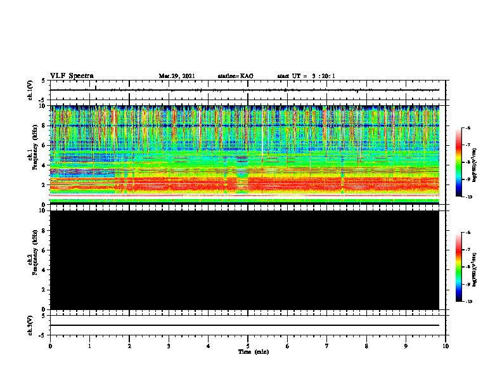Click time axis tick label "4"
This screenshot has height=388, width=502.
(x=208, y=346)
